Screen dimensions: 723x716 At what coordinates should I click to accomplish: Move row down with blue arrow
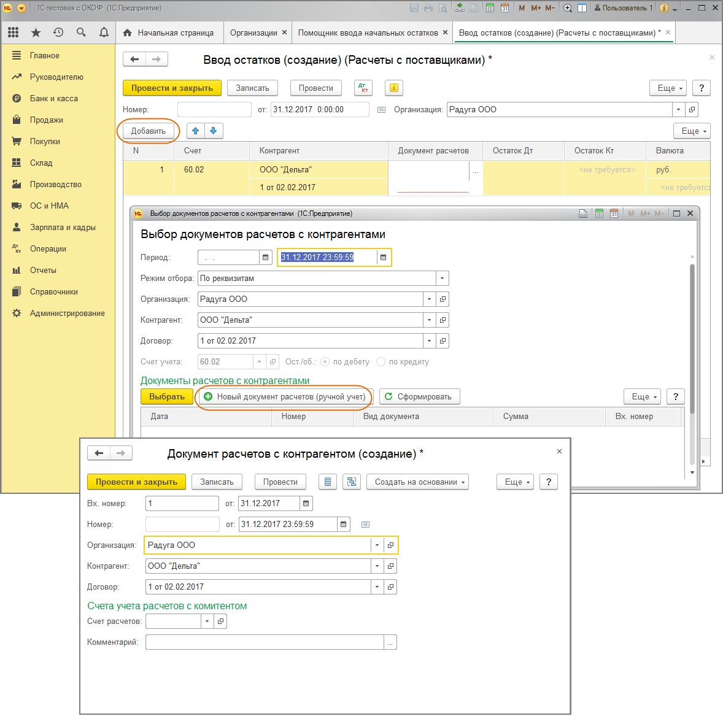click(x=214, y=131)
